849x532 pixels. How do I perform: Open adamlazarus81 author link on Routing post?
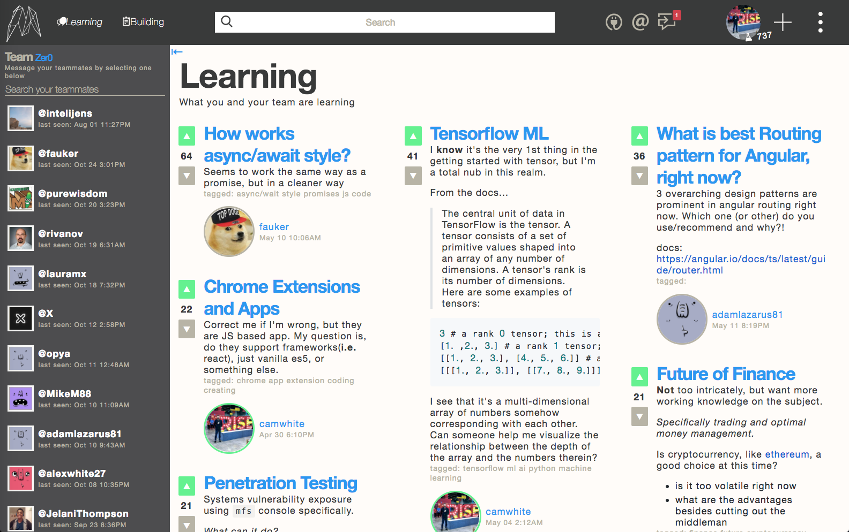(747, 315)
